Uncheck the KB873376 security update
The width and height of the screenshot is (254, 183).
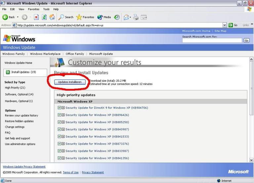pyautogui.click(x=59, y=144)
